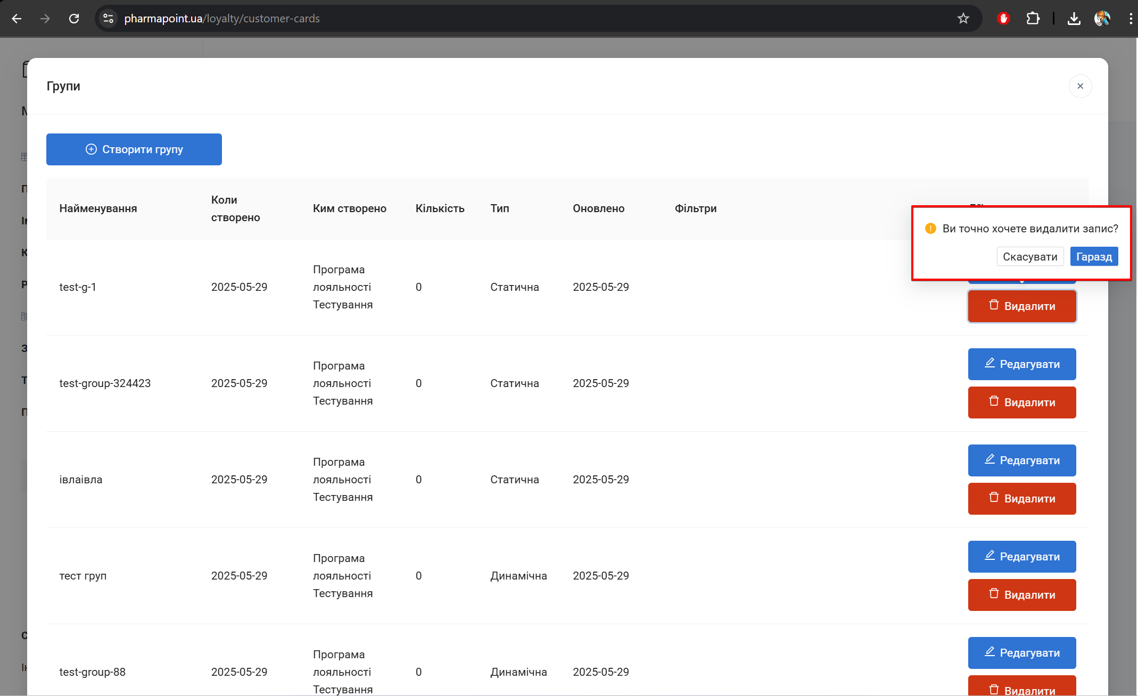
Task: Bookmark this page with the star
Action: [963, 19]
